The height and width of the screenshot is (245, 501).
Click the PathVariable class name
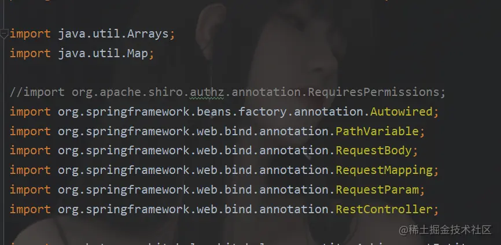[x=377, y=131]
